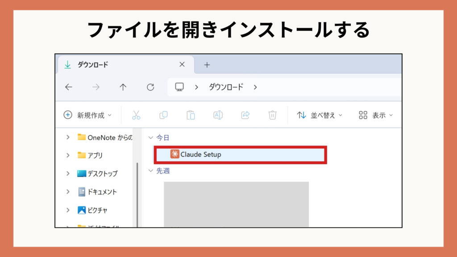
Task: Click the 今日 group header text
Action: pos(162,137)
